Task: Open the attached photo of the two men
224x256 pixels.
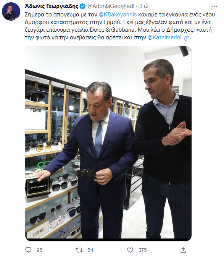Action: click(108, 143)
